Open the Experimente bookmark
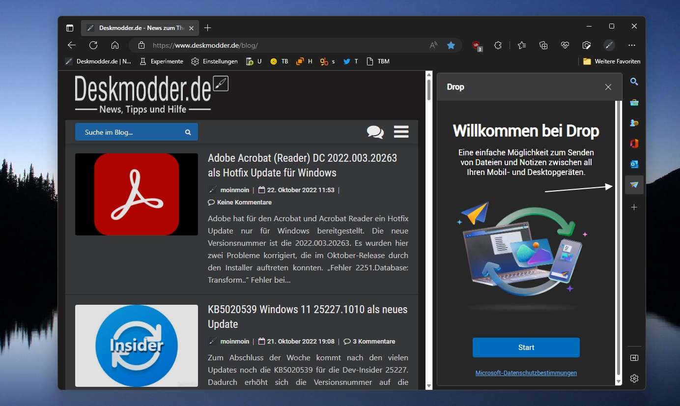Viewport: 680px width, 406px height. click(162, 61)
